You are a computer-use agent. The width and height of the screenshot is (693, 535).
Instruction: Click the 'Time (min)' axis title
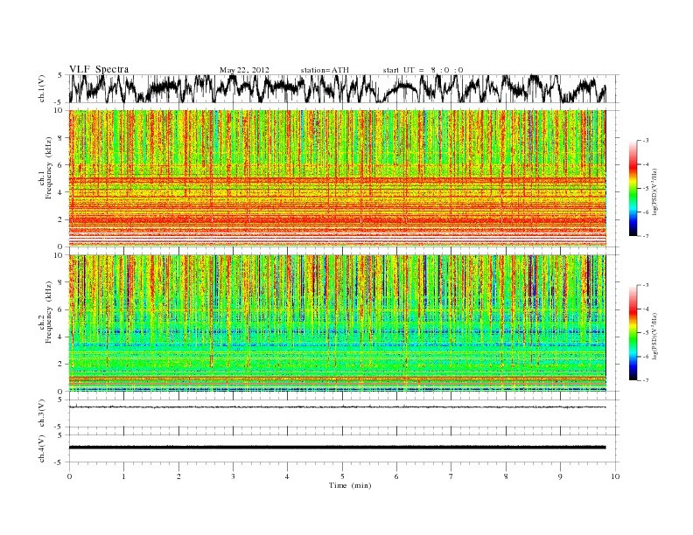coord(350,485)
